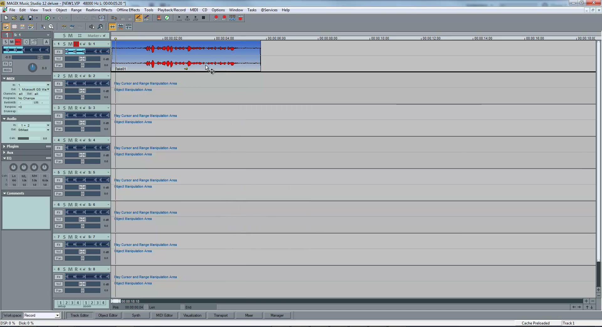Click the Load audio file icon
This screenshot has height=327, width=602.
22,18
